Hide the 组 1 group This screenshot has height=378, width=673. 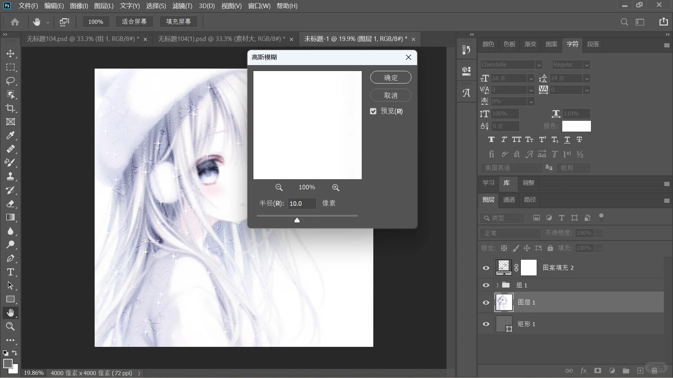coord(486,285)
